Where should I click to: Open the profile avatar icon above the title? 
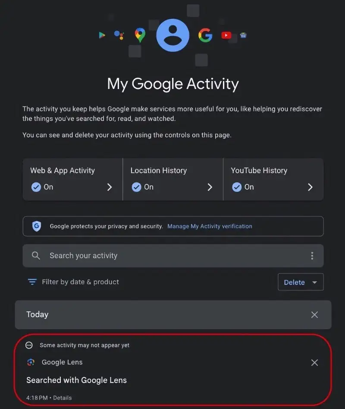pos(172,35)
